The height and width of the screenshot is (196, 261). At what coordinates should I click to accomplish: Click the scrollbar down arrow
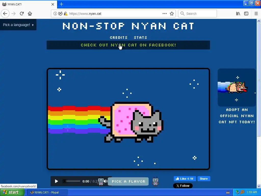pos(259,186)
